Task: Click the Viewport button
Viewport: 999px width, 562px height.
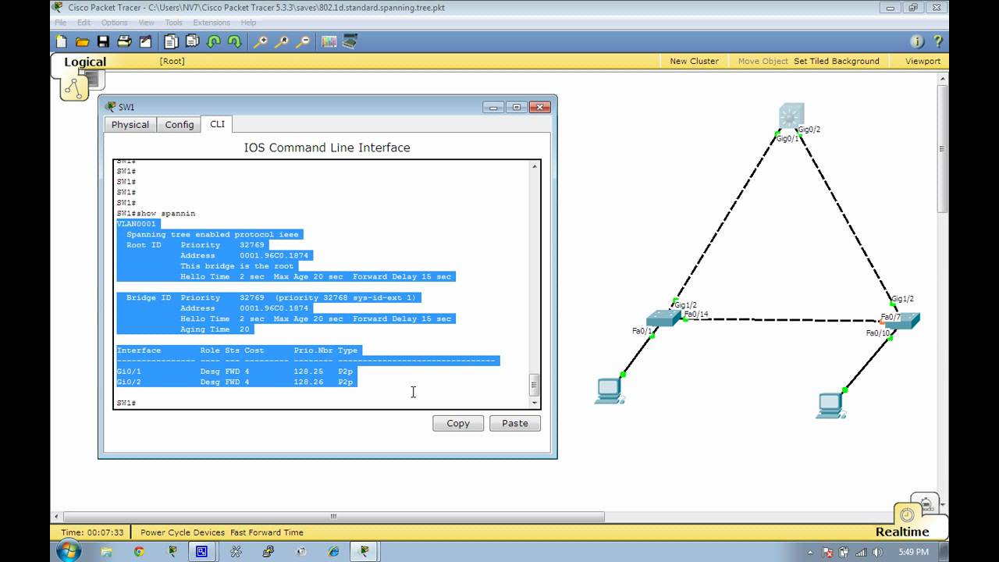Action: [923, 61]
